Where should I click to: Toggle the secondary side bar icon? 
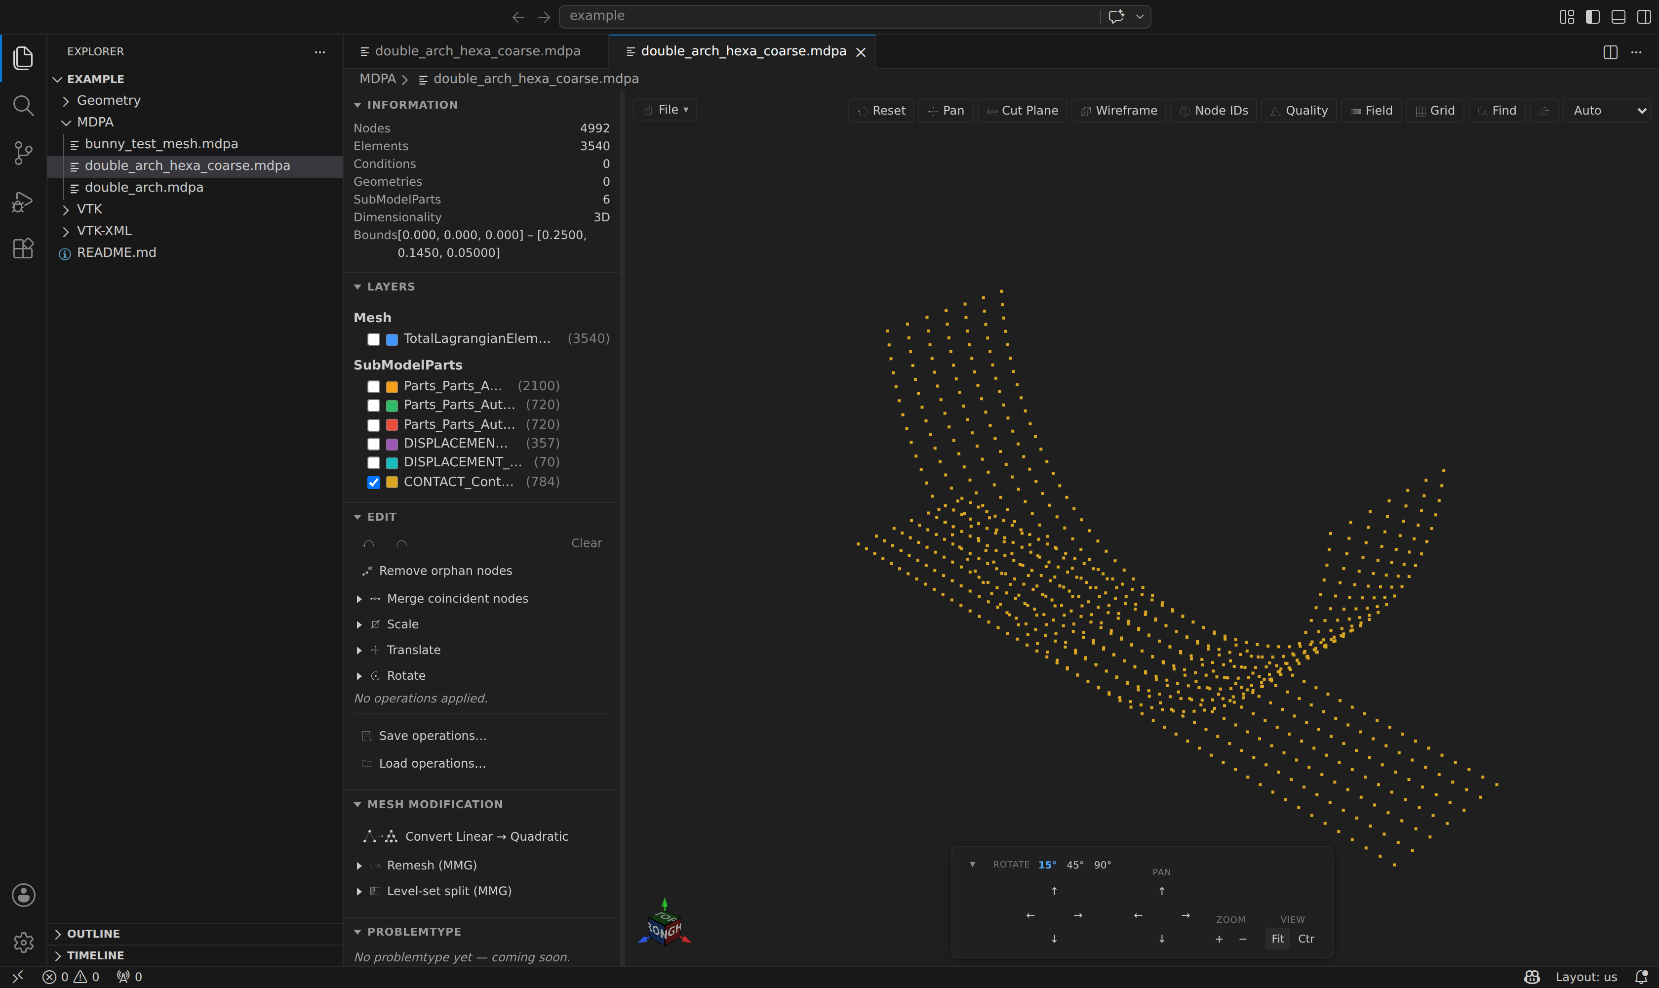pyautogui.click(x=1644, y=17)
